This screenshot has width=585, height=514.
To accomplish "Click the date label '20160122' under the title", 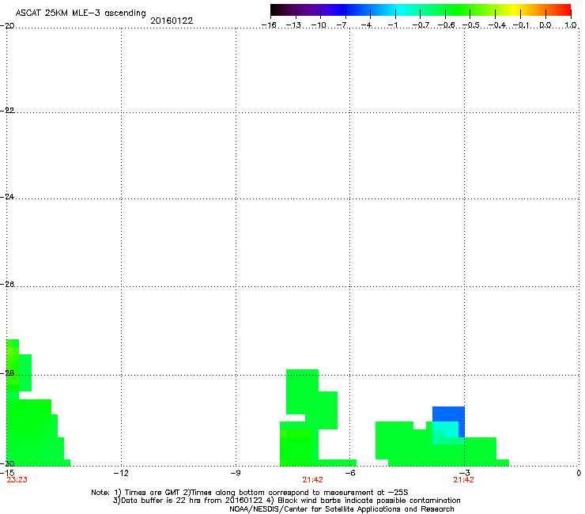I will [x=172, y=21].
